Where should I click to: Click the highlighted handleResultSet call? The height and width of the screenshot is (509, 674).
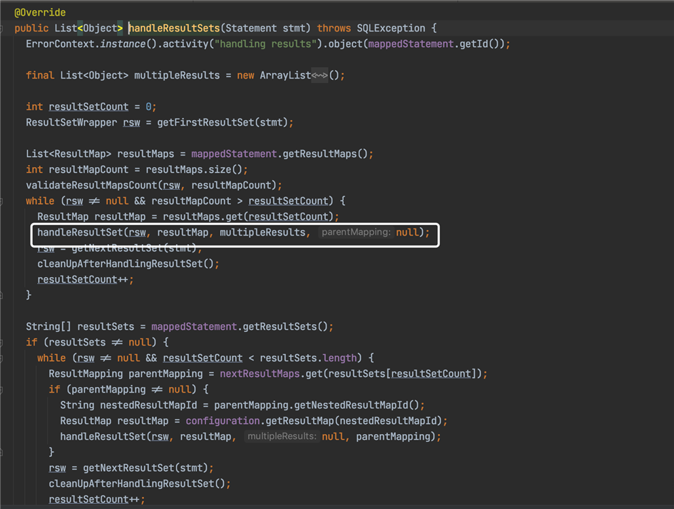(x=80, y=233)
